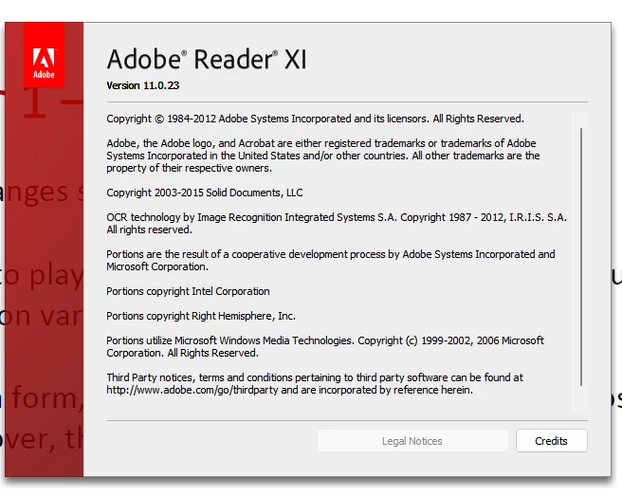Open the disabled Legal Notices button

pos(412,440)
